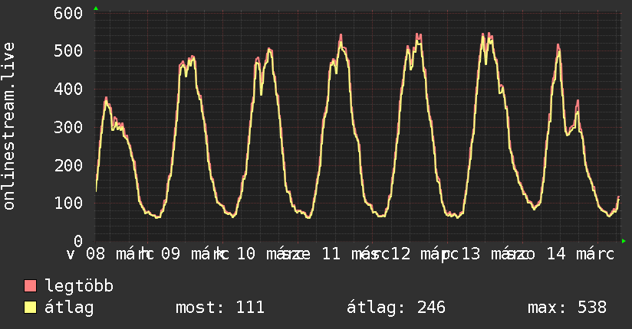Click the '08 márc' date label
Image resolution: width=632 pixels, height=329 pixels.
pos(110,254)
